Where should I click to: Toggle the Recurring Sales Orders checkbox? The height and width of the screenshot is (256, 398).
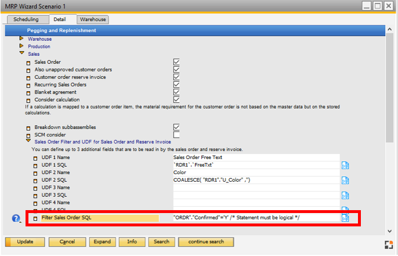click(176, 84)
